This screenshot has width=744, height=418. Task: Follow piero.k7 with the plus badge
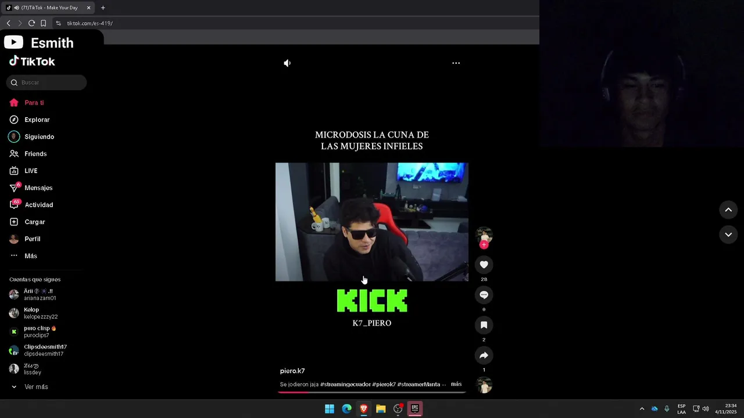click(484, 244)
